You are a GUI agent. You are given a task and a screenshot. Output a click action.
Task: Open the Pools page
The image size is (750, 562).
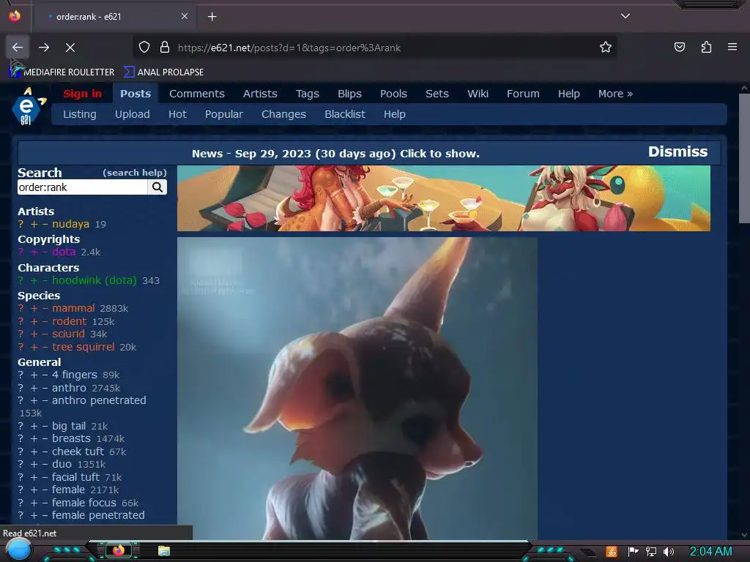[393, 94]
